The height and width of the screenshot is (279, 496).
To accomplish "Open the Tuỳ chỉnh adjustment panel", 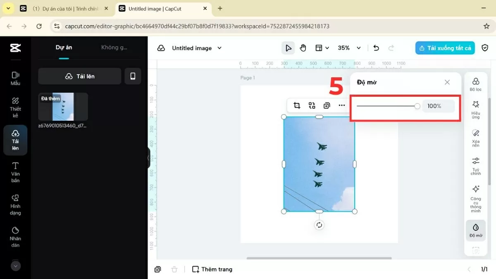I will (x=475, y=165).
